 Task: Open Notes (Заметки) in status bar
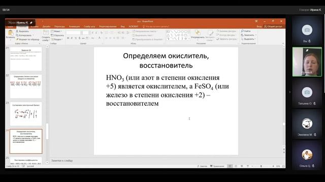(202, 166)
